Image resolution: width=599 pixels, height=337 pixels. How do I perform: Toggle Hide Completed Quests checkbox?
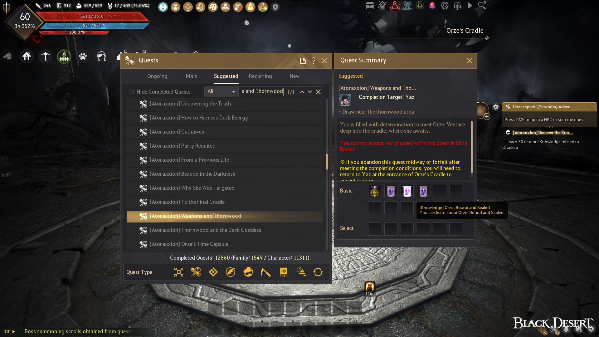coord(131,92)
